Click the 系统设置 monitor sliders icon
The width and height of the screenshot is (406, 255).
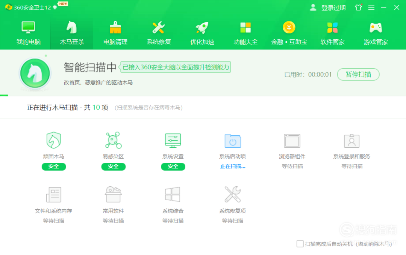(x=173, y=141)
